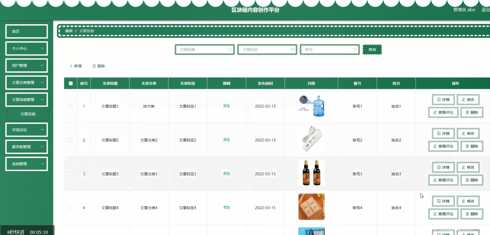
Task: Click the 文章标题 column header
Action: pos(110,84)
